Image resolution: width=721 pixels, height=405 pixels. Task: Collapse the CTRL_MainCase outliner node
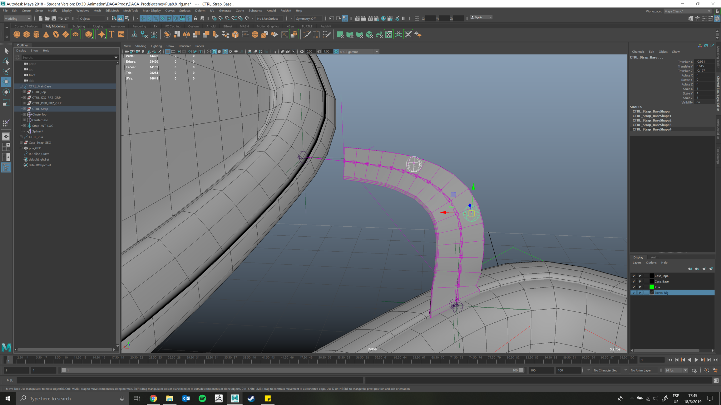21,86
